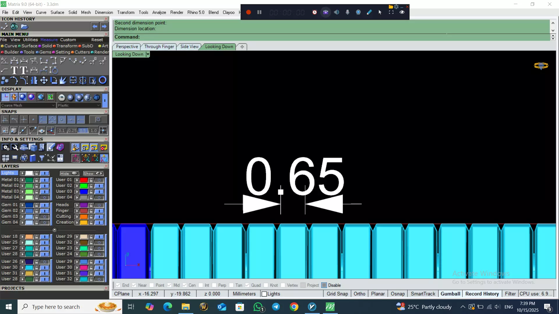Switch to the Side View tab
This screenshot has height=314, width=559.
189,47
